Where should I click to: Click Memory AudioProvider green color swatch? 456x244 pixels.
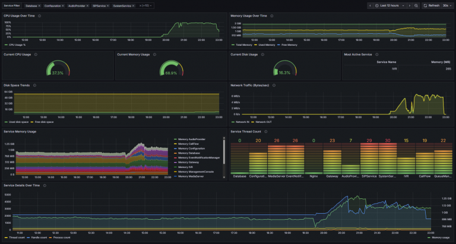[175, 140]
